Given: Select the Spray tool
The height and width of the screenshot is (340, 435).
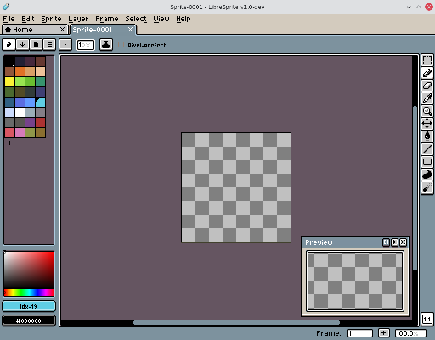Looking at the screenshot, I should click(x=427, y=187).
